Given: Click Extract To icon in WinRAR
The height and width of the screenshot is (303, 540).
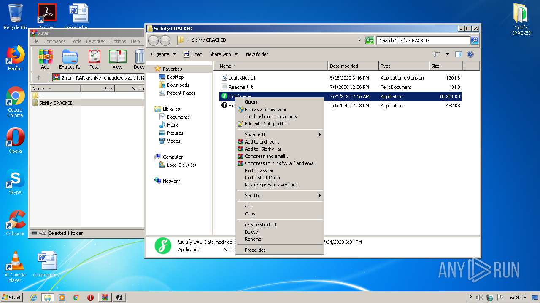Looking at the screenshot, I should 70,59.
